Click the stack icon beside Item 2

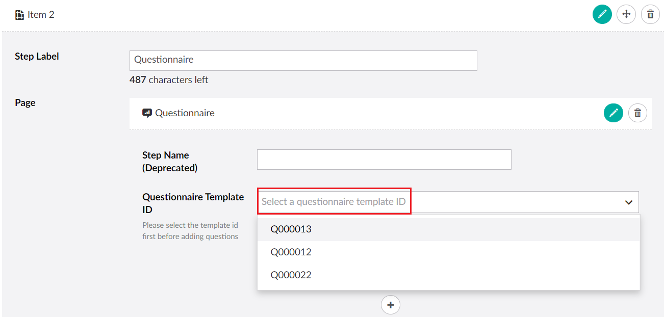point(19,15)
